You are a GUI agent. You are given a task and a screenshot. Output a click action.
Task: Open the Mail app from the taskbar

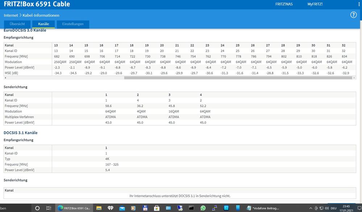pos(122,208)
